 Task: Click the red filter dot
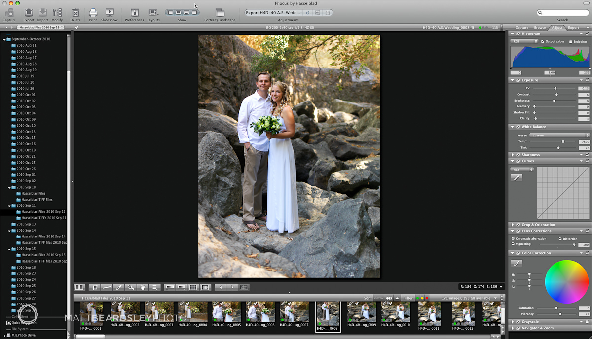pos(427,298)
